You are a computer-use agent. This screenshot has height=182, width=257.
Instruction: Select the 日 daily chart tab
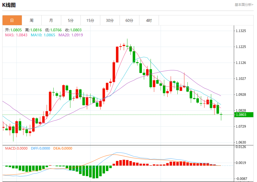pyautogui.click(x=12, y=20)
